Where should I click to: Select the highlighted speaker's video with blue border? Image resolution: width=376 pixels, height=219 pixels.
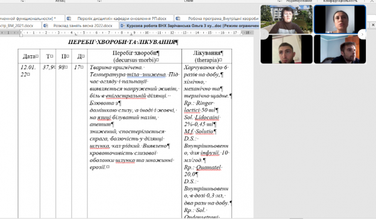340,19
